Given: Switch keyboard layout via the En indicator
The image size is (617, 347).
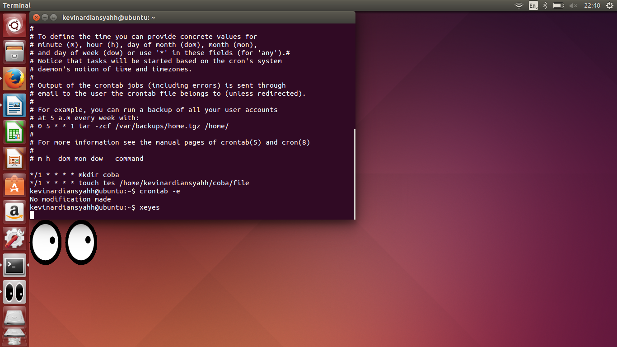Looking at the screenshot, I should 533,5.
